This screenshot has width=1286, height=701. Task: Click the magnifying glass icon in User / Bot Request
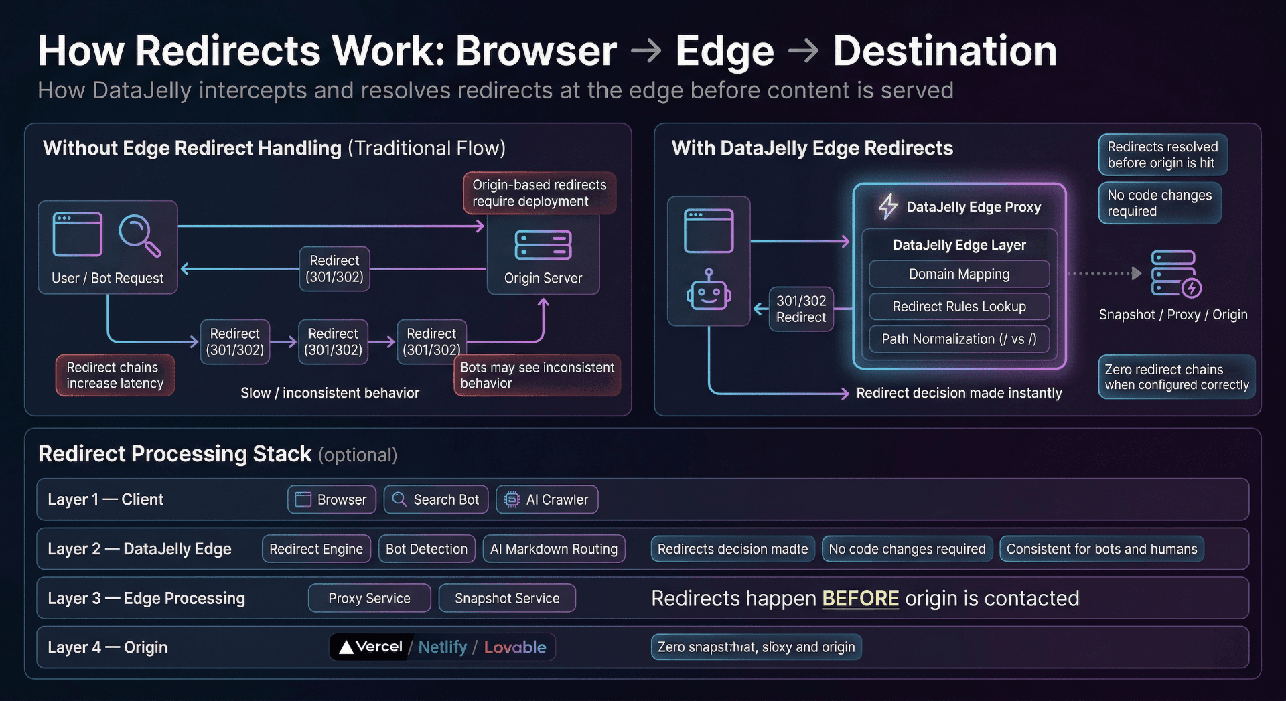(139, 235)
